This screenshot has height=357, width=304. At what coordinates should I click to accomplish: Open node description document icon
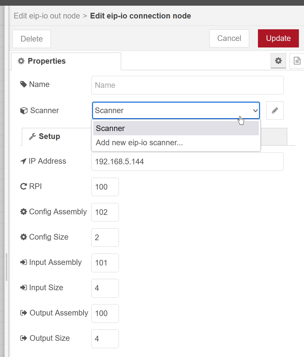(x=297, y=61)
